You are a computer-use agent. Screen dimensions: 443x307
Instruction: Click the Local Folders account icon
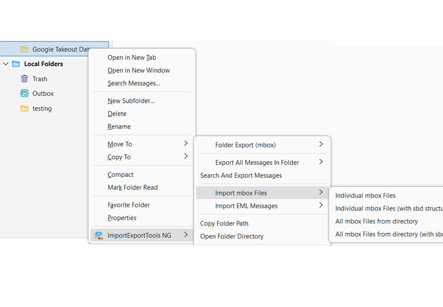[16, 63]
